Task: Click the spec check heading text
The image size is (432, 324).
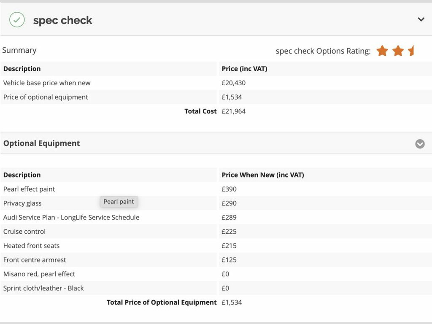Action: pos(62,20)
